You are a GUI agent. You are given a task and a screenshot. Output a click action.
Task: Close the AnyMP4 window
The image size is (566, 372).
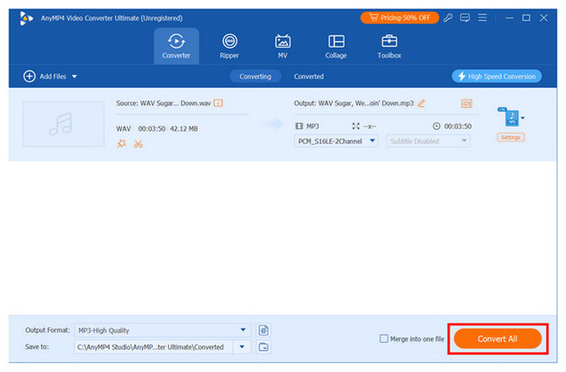543,18
